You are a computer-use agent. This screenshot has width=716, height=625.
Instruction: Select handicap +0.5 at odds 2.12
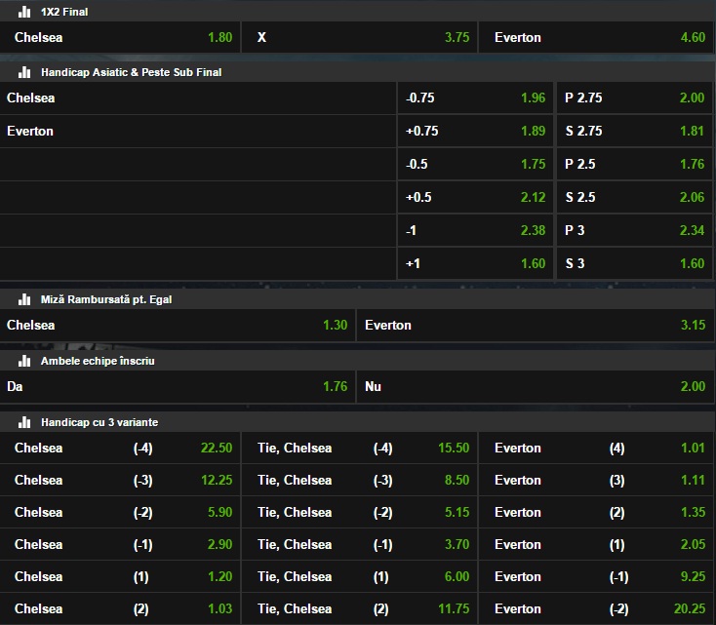pyautogui.click(x=475, y=197)
